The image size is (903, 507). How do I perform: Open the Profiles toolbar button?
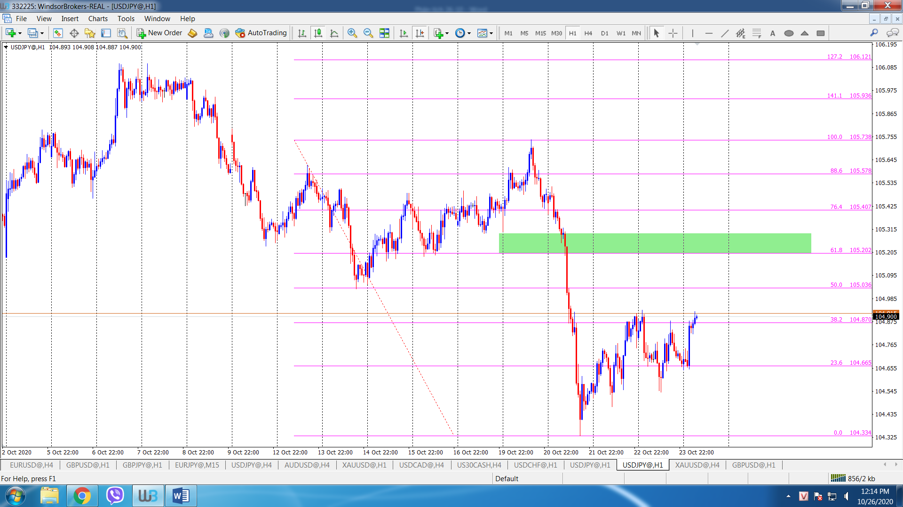[x=32, y=33]
